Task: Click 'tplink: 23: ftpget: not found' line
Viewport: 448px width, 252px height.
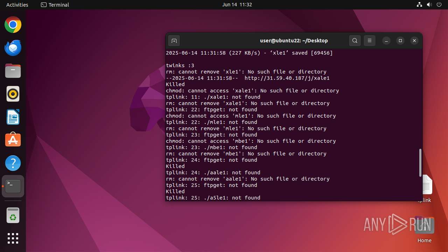Action: (211, 135)
